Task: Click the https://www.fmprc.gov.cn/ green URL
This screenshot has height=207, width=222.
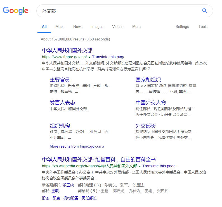Action: [x=64, y=57]
